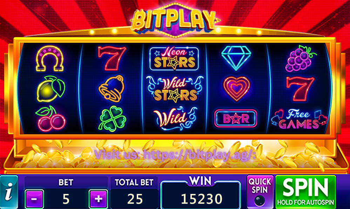Decrease bet with the minus button

coord(34,199)
